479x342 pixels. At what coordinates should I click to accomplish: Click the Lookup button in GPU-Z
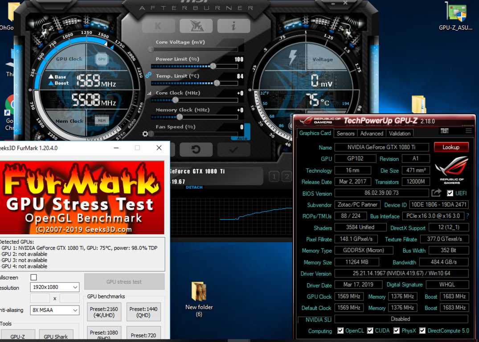451,147
